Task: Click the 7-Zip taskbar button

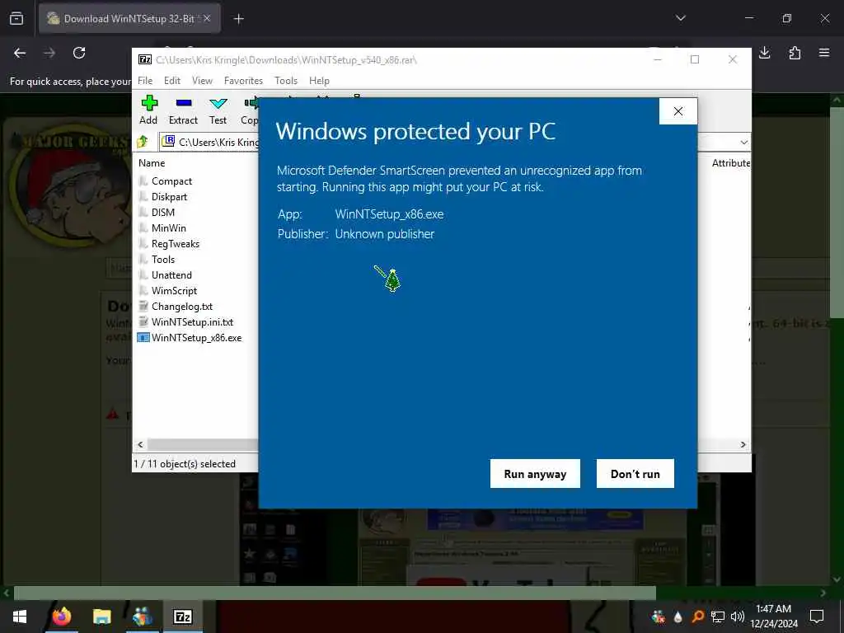Action: (x=182, y=617)
